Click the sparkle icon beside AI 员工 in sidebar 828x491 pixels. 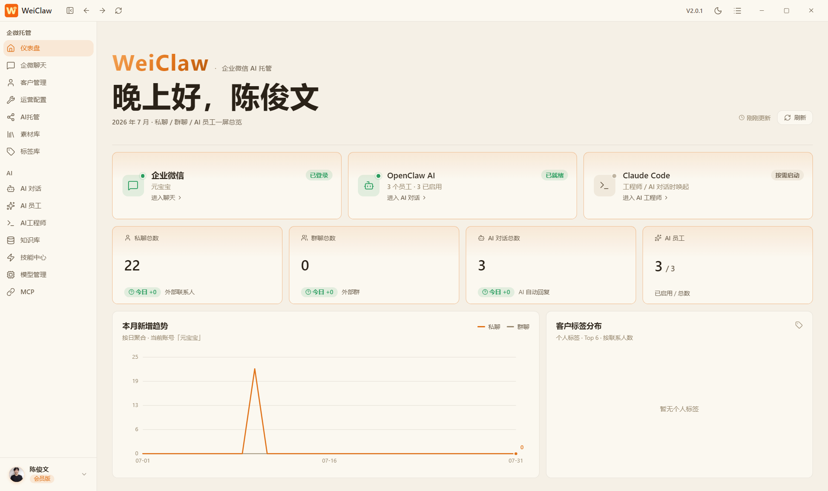(x=11, y=206)
